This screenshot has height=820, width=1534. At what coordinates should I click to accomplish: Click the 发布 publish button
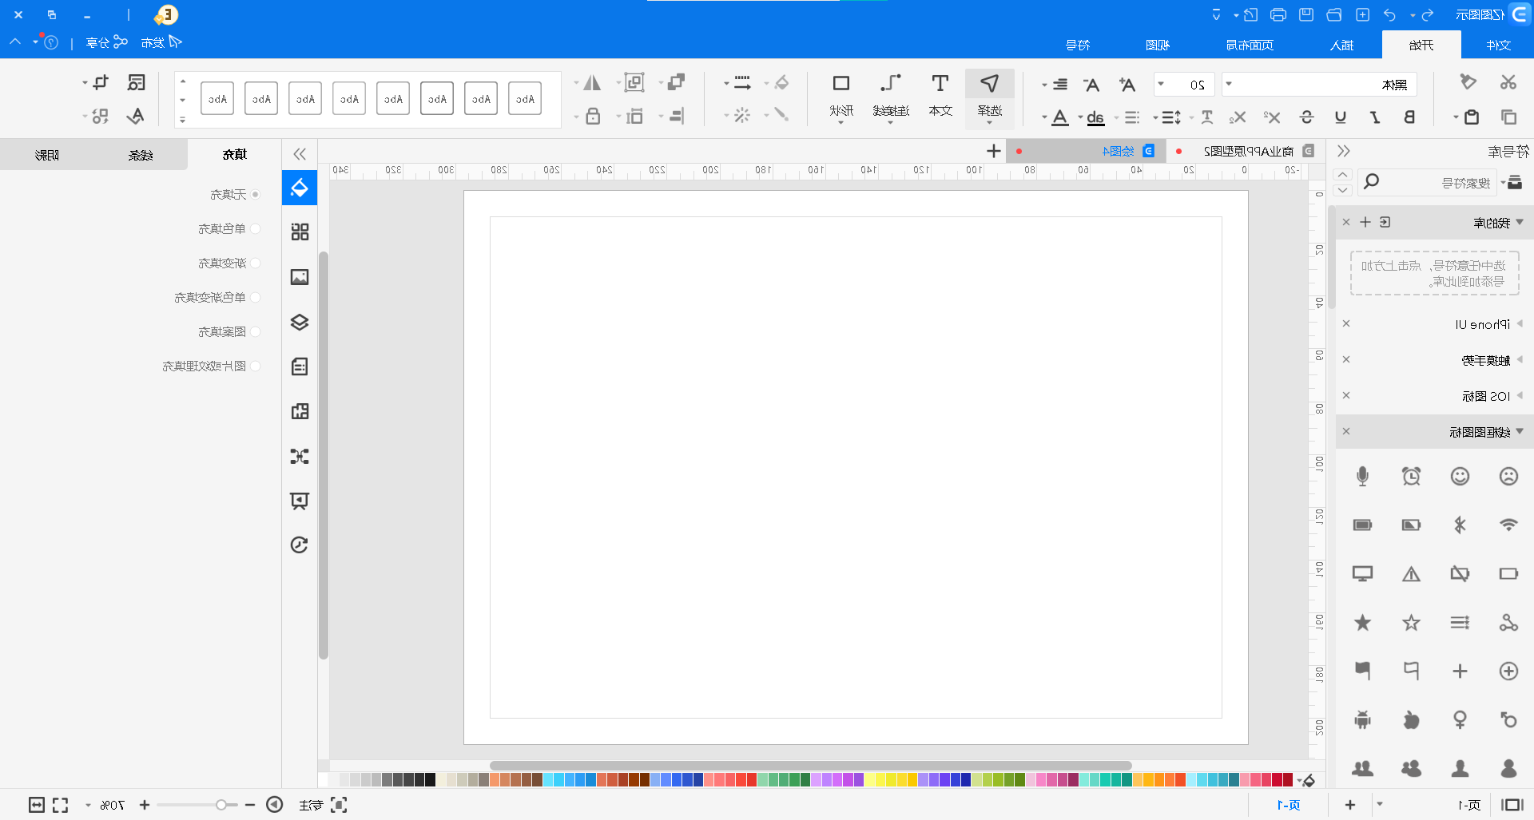click(161, 42)
